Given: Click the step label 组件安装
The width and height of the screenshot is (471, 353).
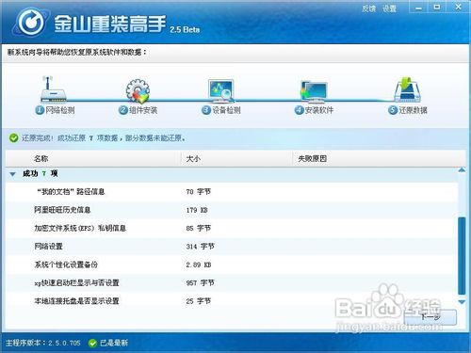Looking at the screenshot, I should tap(143, 110).
